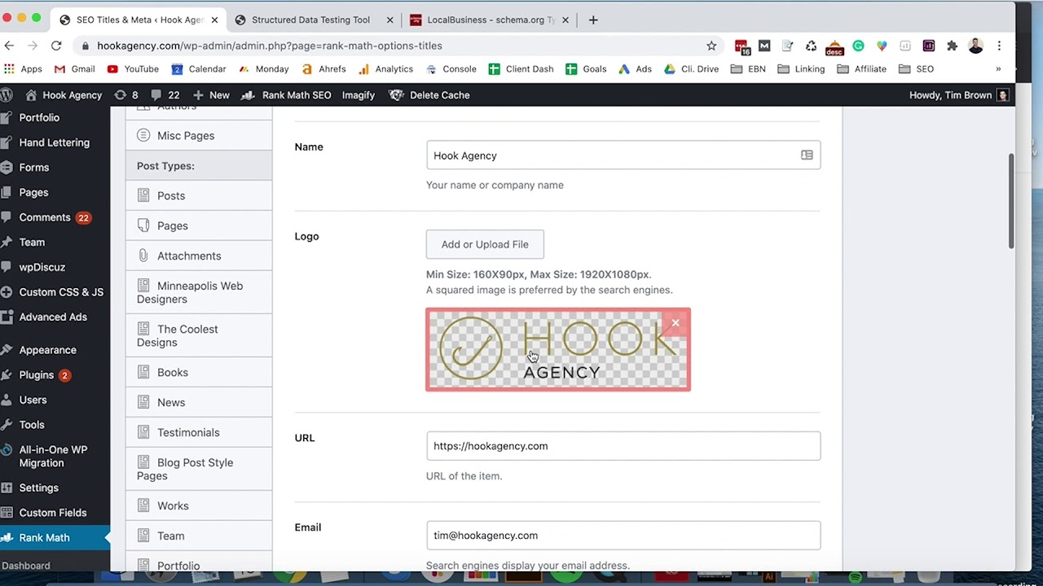
Task: Click Delete Cache in admin bar
Action: 429,95
